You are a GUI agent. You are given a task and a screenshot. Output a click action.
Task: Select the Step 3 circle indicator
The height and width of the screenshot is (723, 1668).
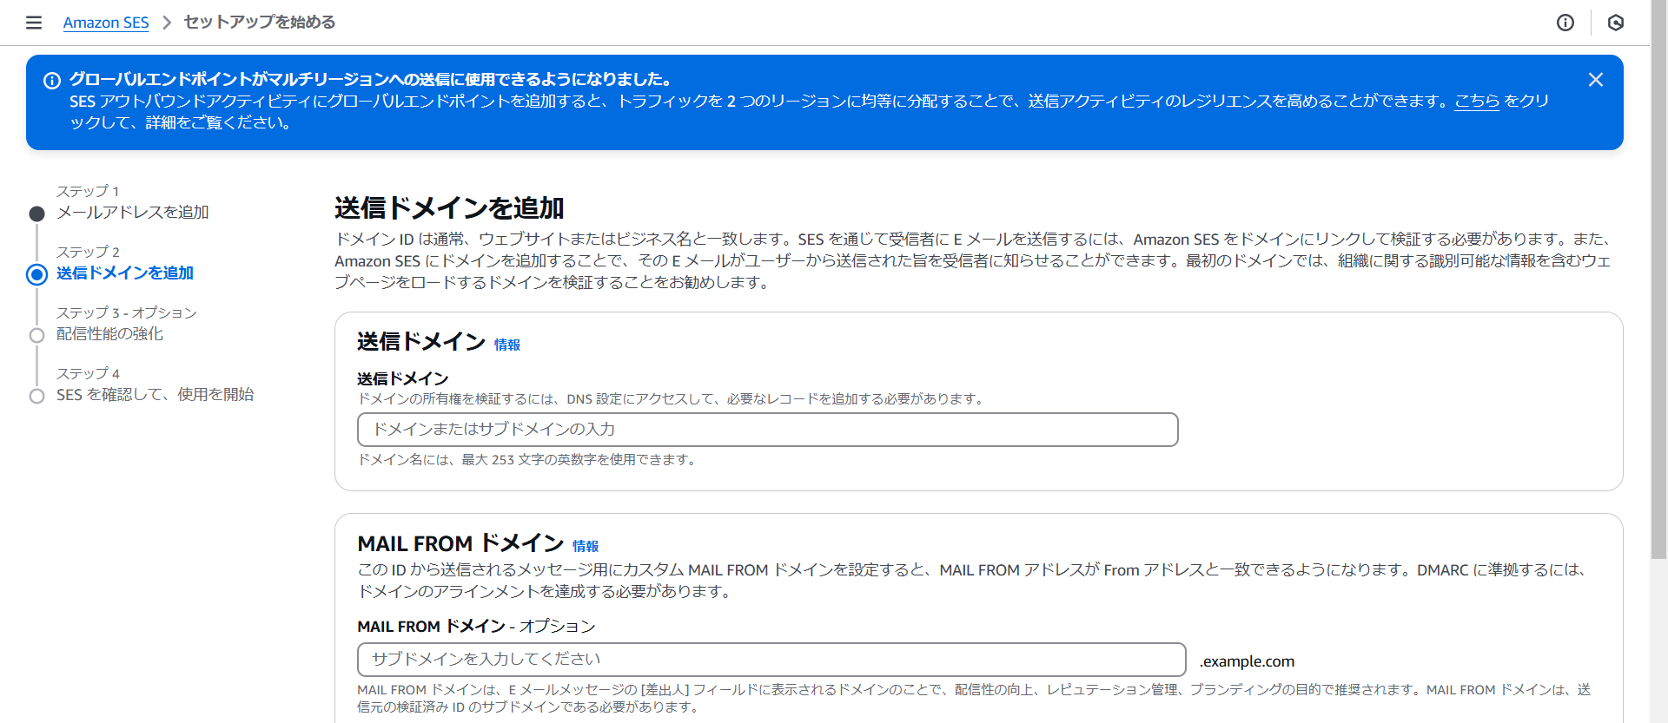(36, 335)
